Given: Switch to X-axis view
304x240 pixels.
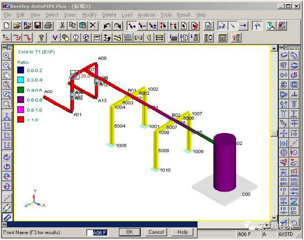Looking at the screenshot, I should point(6,126).
